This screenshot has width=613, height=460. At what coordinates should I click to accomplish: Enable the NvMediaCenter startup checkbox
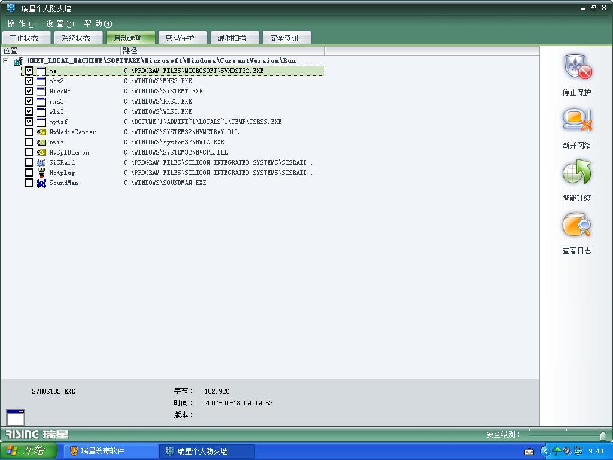[29, 132]
